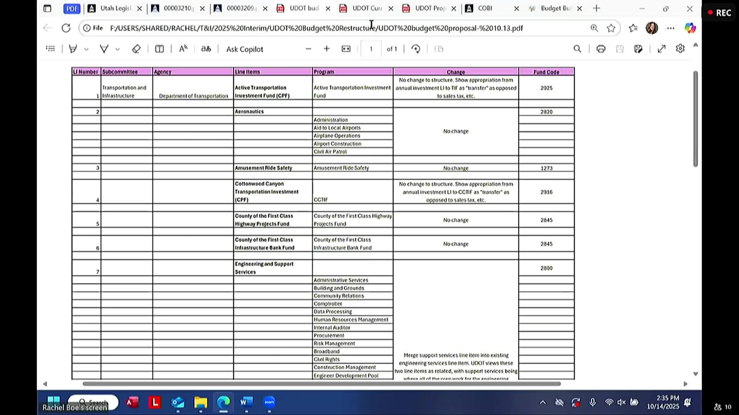Click the horizontal scrollbar
This screenshot has height=415, width=739.
coord(321,383)
